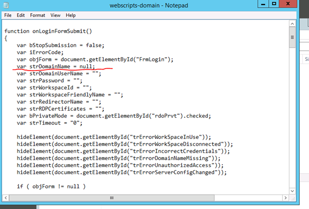Click the 'var strWorkspaceId' line
Viewport: 309px width, 209px height.
[x=54, y=88]
